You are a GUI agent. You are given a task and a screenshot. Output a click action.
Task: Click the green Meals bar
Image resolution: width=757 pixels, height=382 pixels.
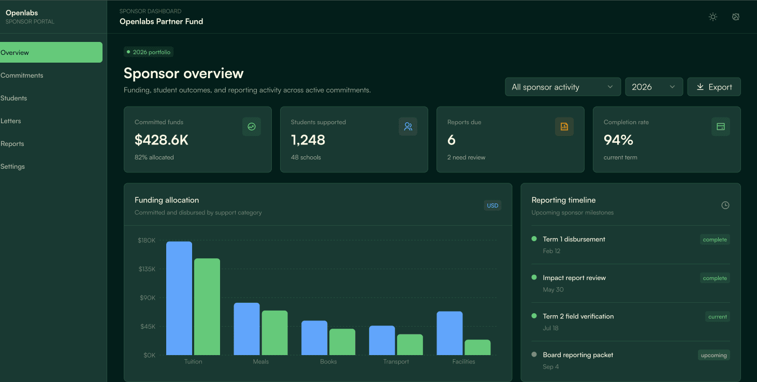[x=274, y=333]
